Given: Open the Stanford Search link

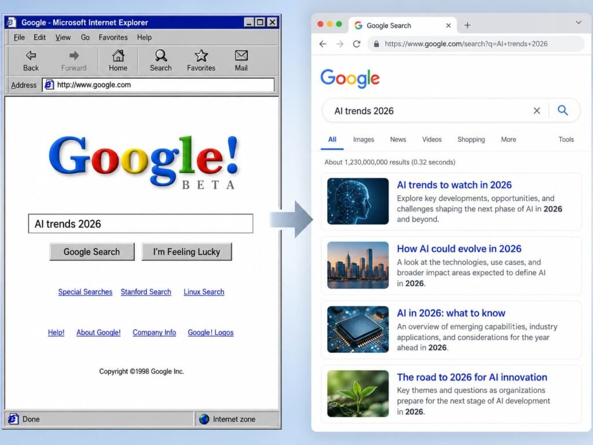Looking at the screenshot, I should click(146, 292).
